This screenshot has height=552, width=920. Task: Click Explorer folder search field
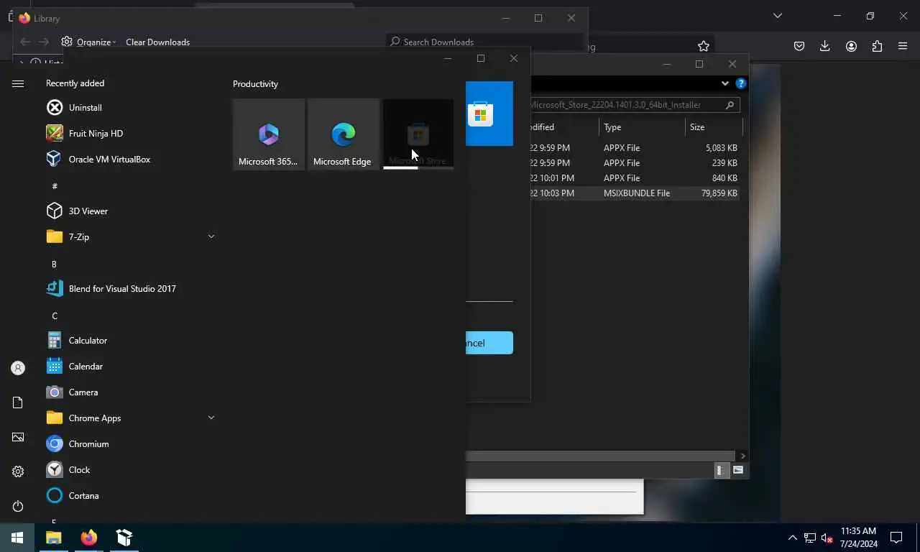tap(635, 105)
